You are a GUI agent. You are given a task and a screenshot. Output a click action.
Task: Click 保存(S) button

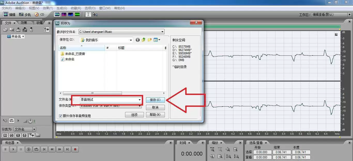click(x=155, y=100)
